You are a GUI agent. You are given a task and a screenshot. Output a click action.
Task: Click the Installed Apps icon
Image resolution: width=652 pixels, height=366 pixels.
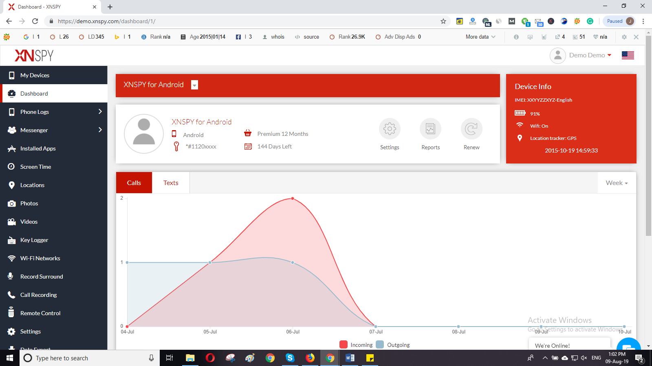11,148
